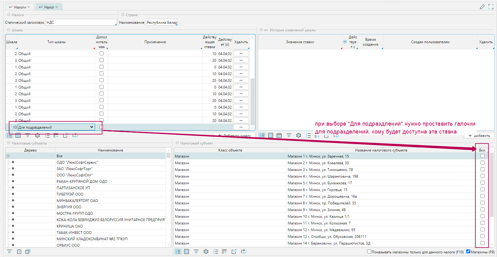The width and height of the screenshot is (497, 257).
Task: Click calendar icon in history toolbar
Action: click(x=279, y=136)
